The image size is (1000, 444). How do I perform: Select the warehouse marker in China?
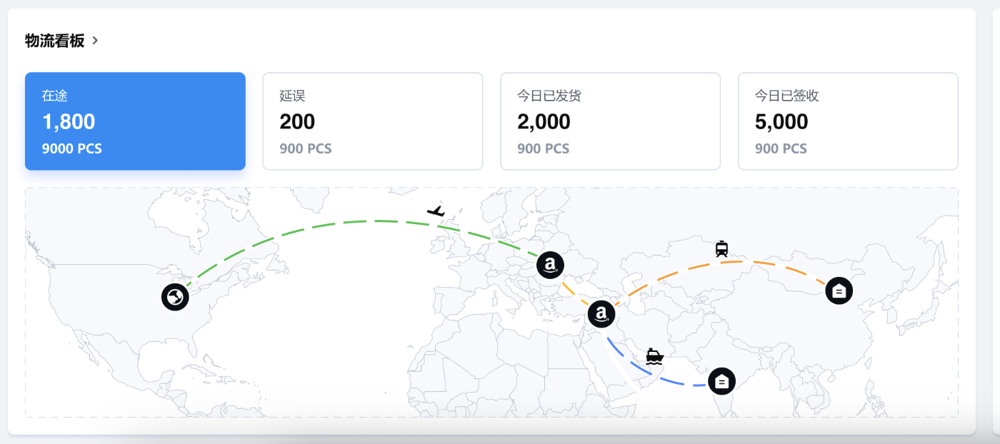[839, 291]
